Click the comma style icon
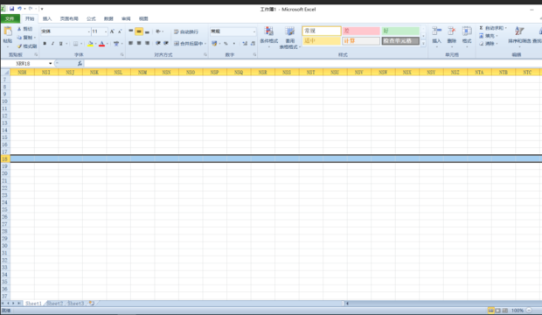This screenshot has height=315, width=542. 234,43
